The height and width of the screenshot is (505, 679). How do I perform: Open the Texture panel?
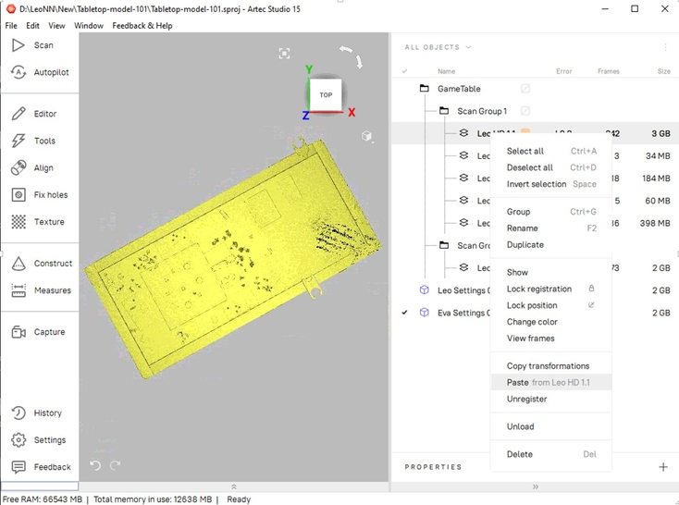(38, 221)
